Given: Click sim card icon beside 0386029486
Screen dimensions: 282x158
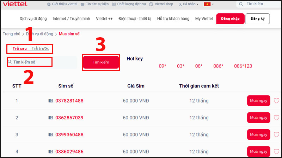Looking at the screenshot, I should tap(51, 152).
